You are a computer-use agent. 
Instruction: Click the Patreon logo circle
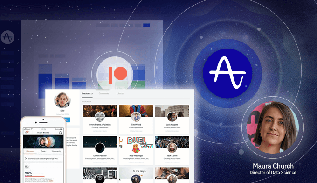115,74
